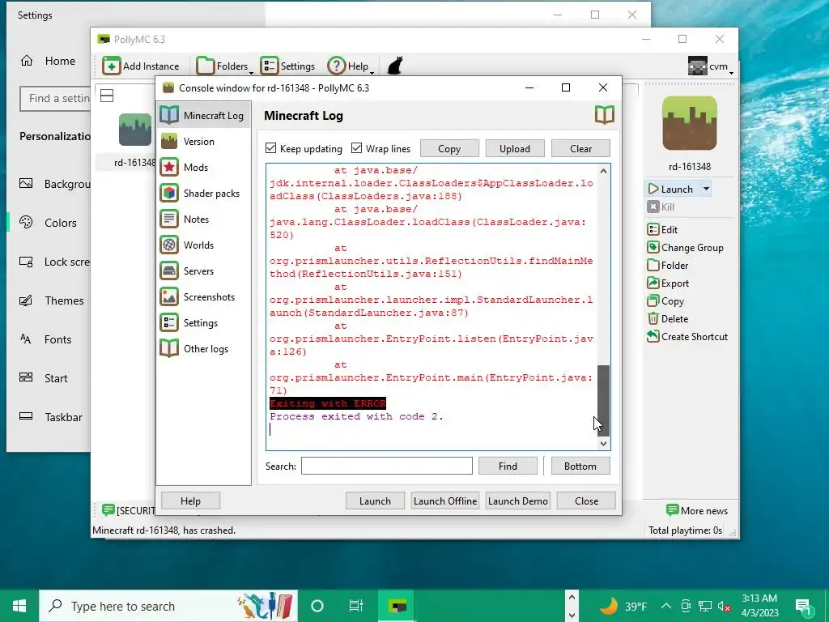Screen dimensions: 829x622
Task: Click the book icon beside Minecraft Log heading
Action: (604, 115)
